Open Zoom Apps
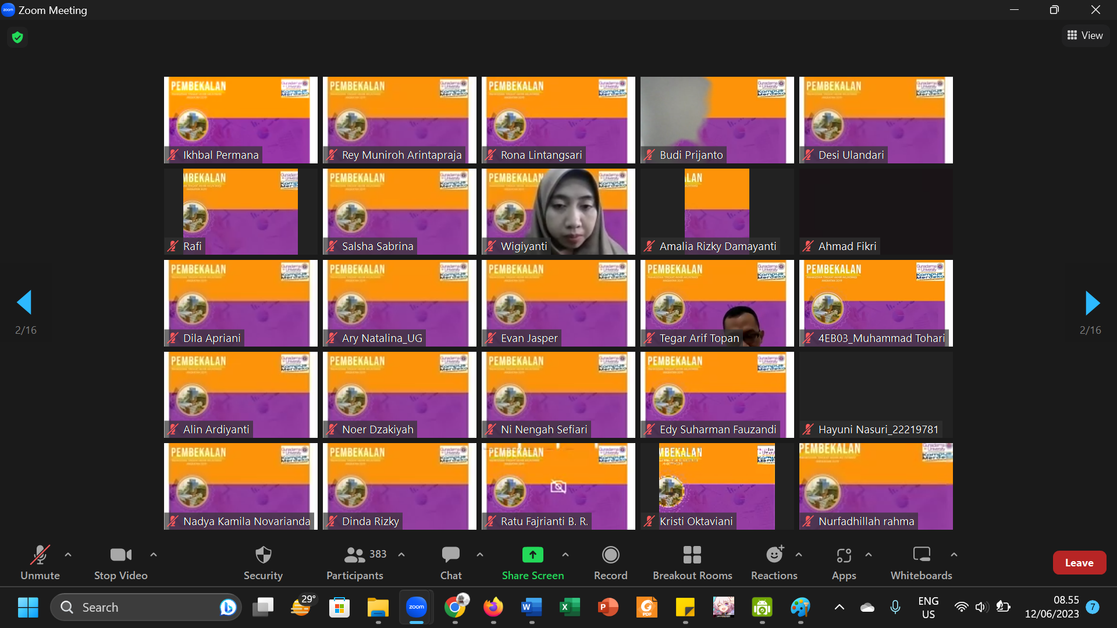Image resolution: width=1117 pixels, height=628 pixels. click(844, 562)
